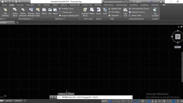The image size is (183, 103).
Task: Click Upload to Source
Action: click(x=137, y=12)
